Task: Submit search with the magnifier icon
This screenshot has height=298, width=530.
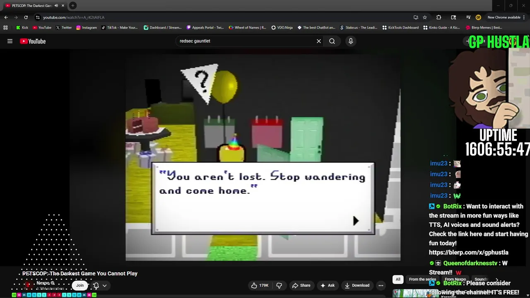Action: pos(332,41)
